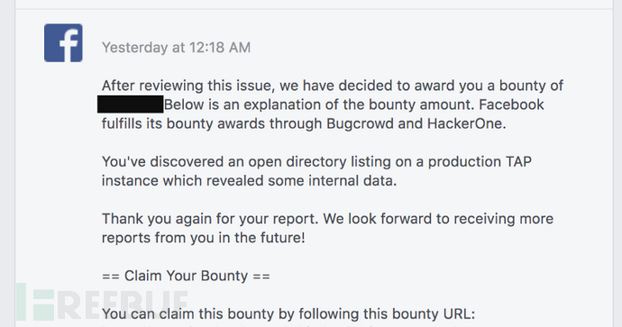Click the 'You've discovered an open directory' line

click(316, 162)
